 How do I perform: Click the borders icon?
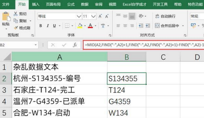click(67, 26)
